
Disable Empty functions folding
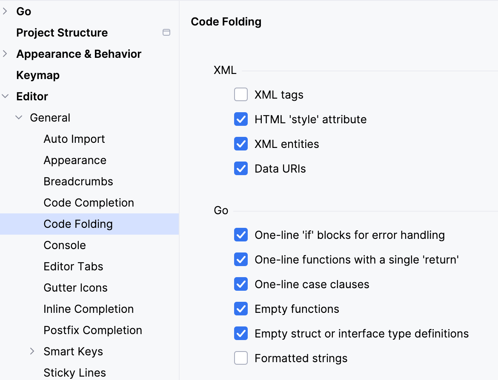240,309
